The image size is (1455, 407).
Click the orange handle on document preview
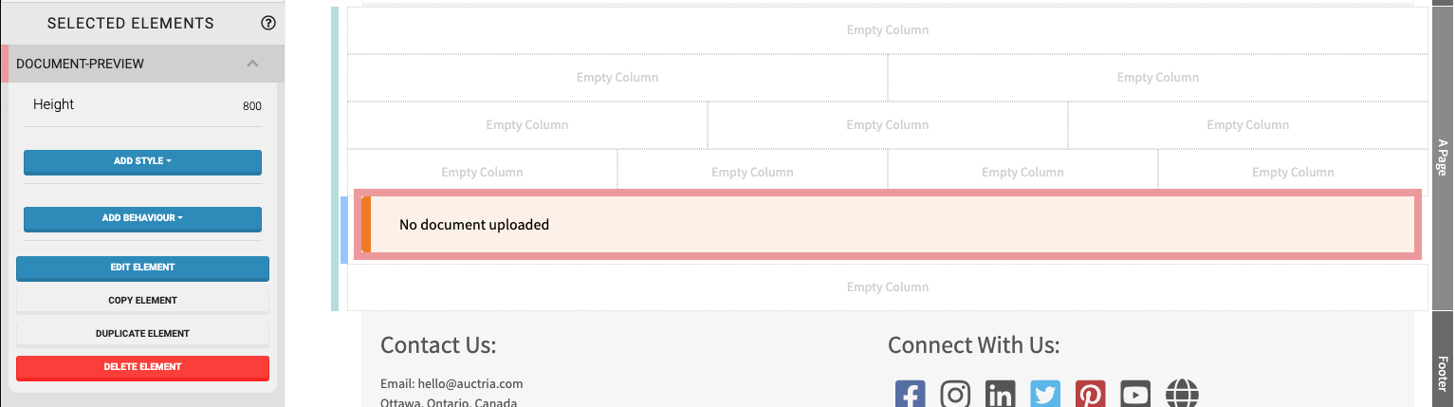(x=366, y=225)
